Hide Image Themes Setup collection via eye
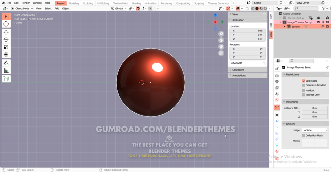 pyautogui.click(x=323, y=22)
